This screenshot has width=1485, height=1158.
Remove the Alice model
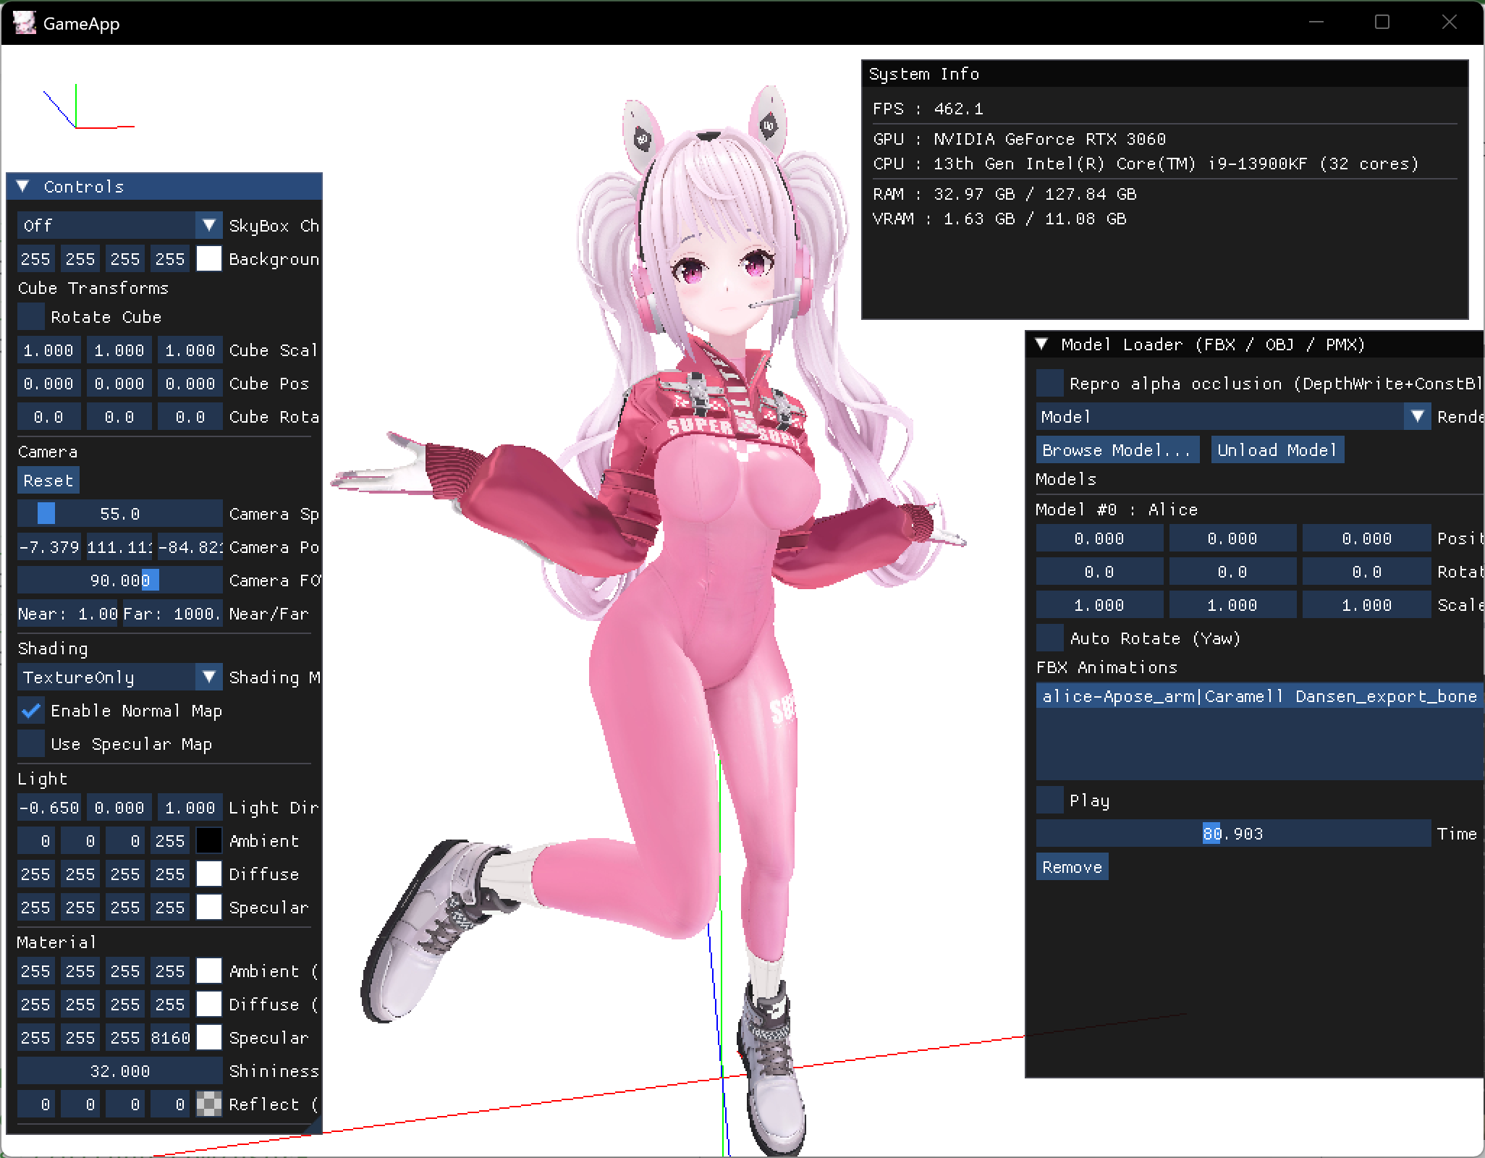coord(1072,867)
